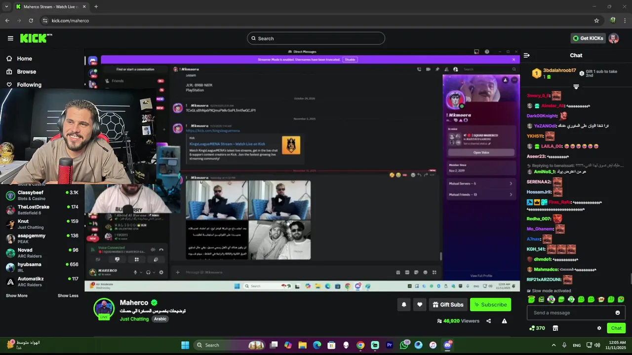Viewport: 632px width, 355px height.
Task: Click the kick.com/maherco address bar
Action: [x=316, y=21]
